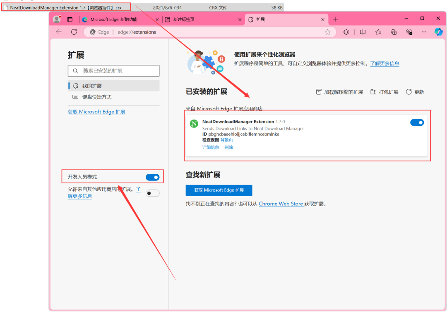Open Collections toolbar icon
447x312 pixels.
click(x=394, y=32)
